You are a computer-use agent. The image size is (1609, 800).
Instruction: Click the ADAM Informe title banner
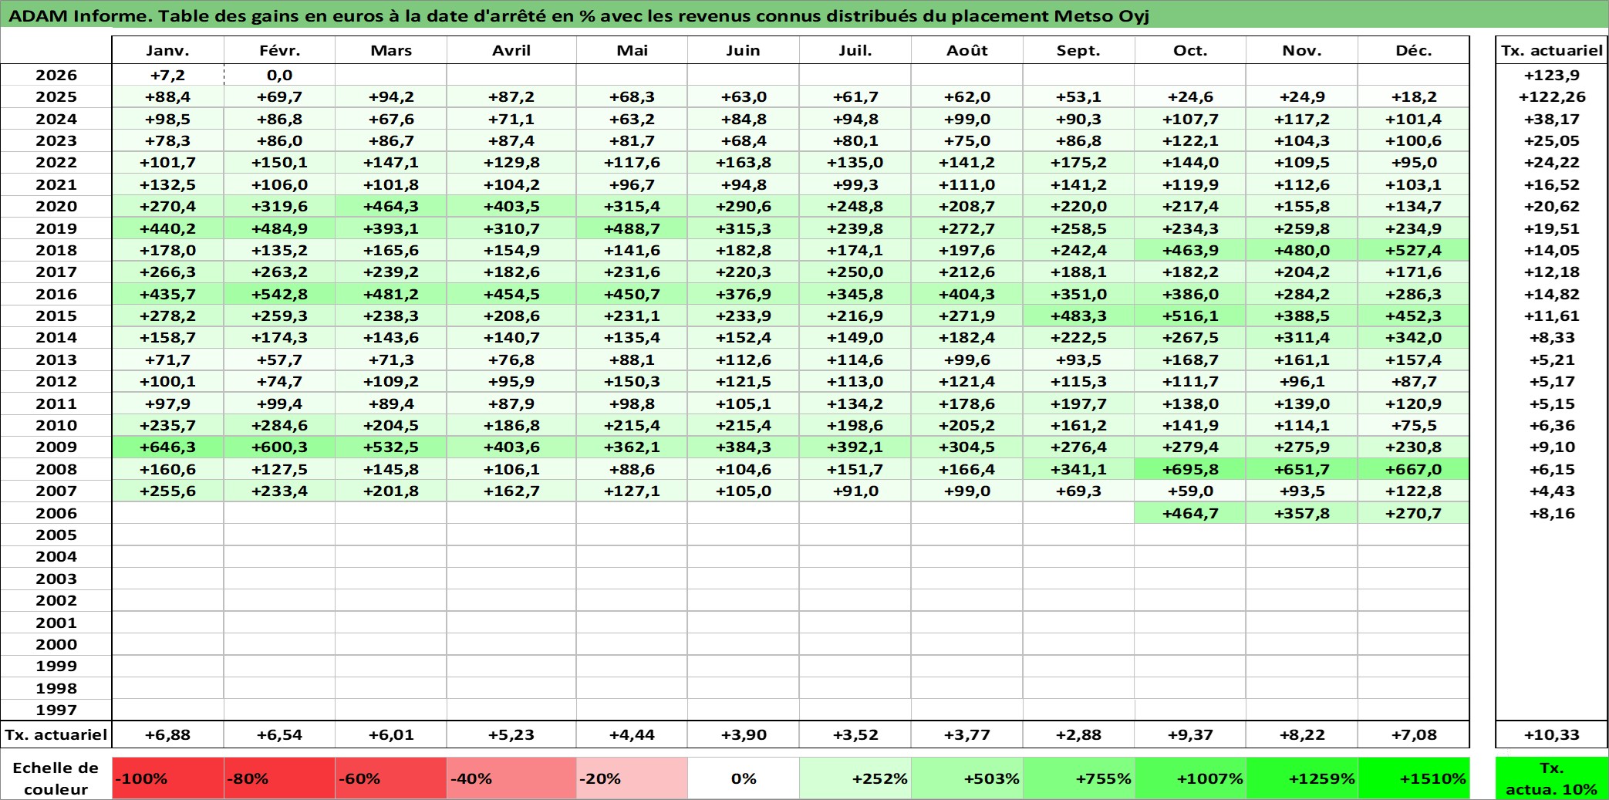pos(804,15)
